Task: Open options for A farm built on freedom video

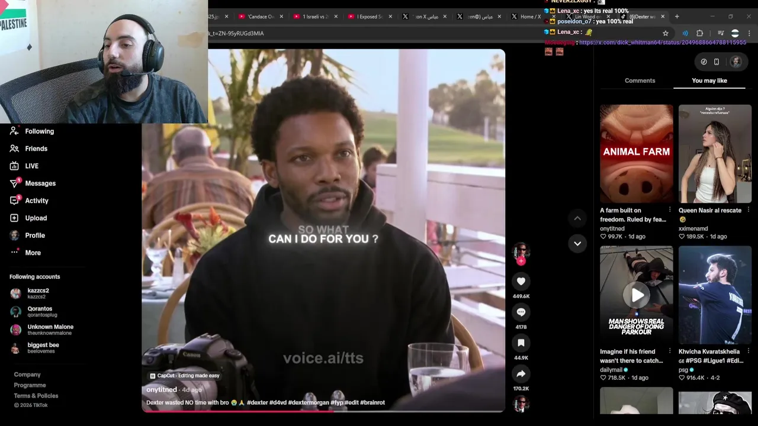Action: pyautogui.click(x=670, y=210)
